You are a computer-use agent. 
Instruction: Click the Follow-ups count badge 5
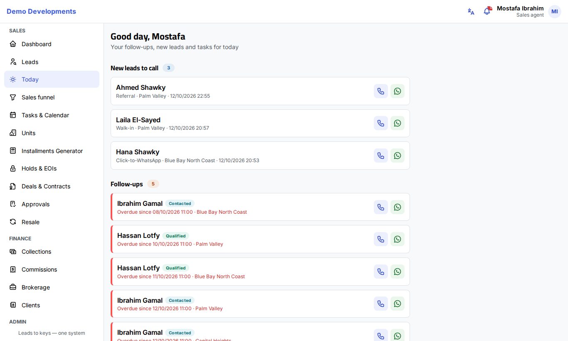coord(153,184)
